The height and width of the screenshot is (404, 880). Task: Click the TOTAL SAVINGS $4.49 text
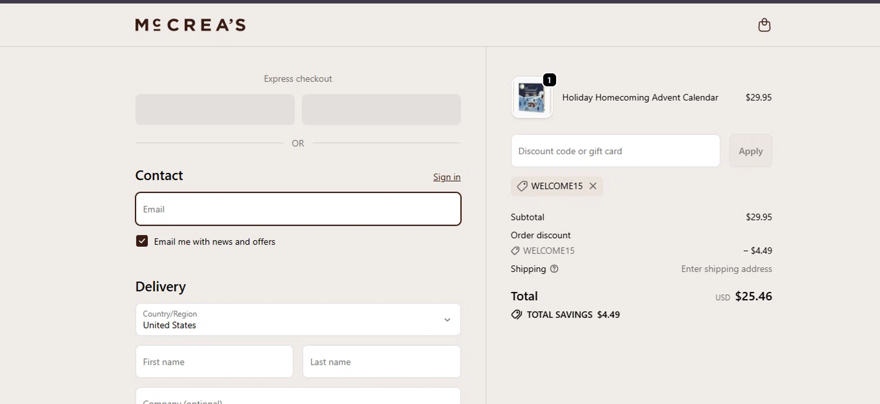[x=573, y=315]
